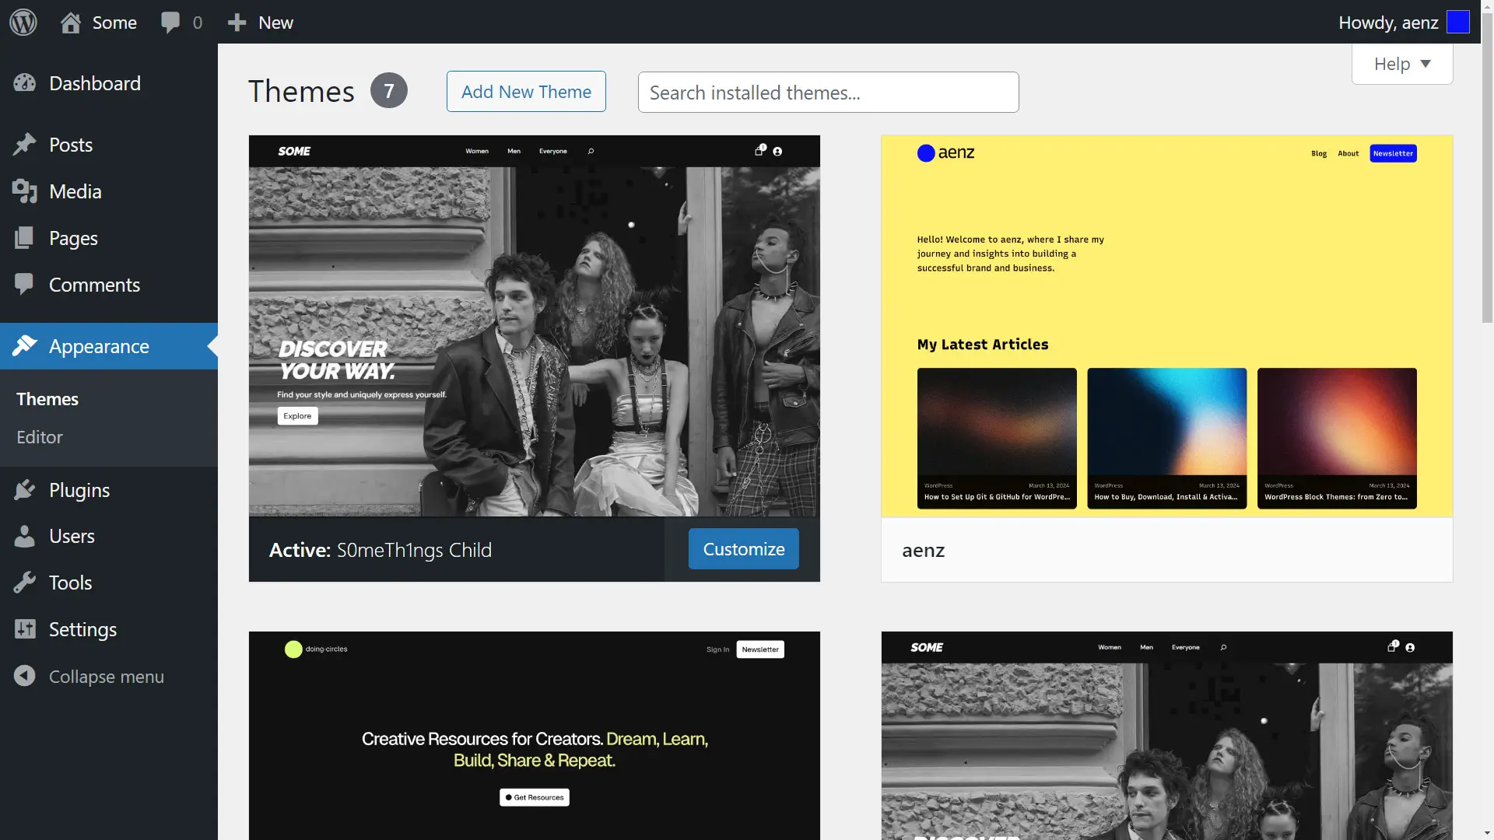The height and width of the screenshot is (840, 1494).
Task: Open the Appearance menu icon
Action: [x=28, y=345]
